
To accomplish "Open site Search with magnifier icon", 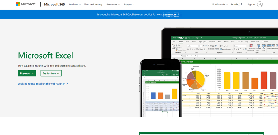I will 236,5.
